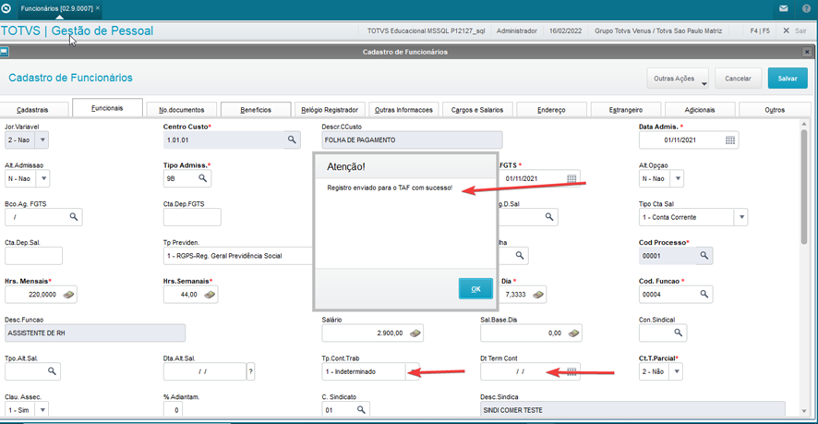
Task: Click the Grupo Totvs Venus company label
Action: tap(658, 30)
